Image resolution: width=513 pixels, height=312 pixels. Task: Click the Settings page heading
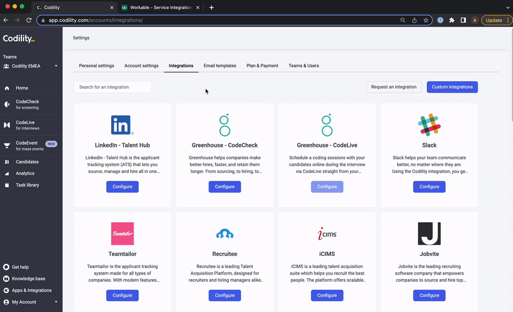[x=81, y=38]
